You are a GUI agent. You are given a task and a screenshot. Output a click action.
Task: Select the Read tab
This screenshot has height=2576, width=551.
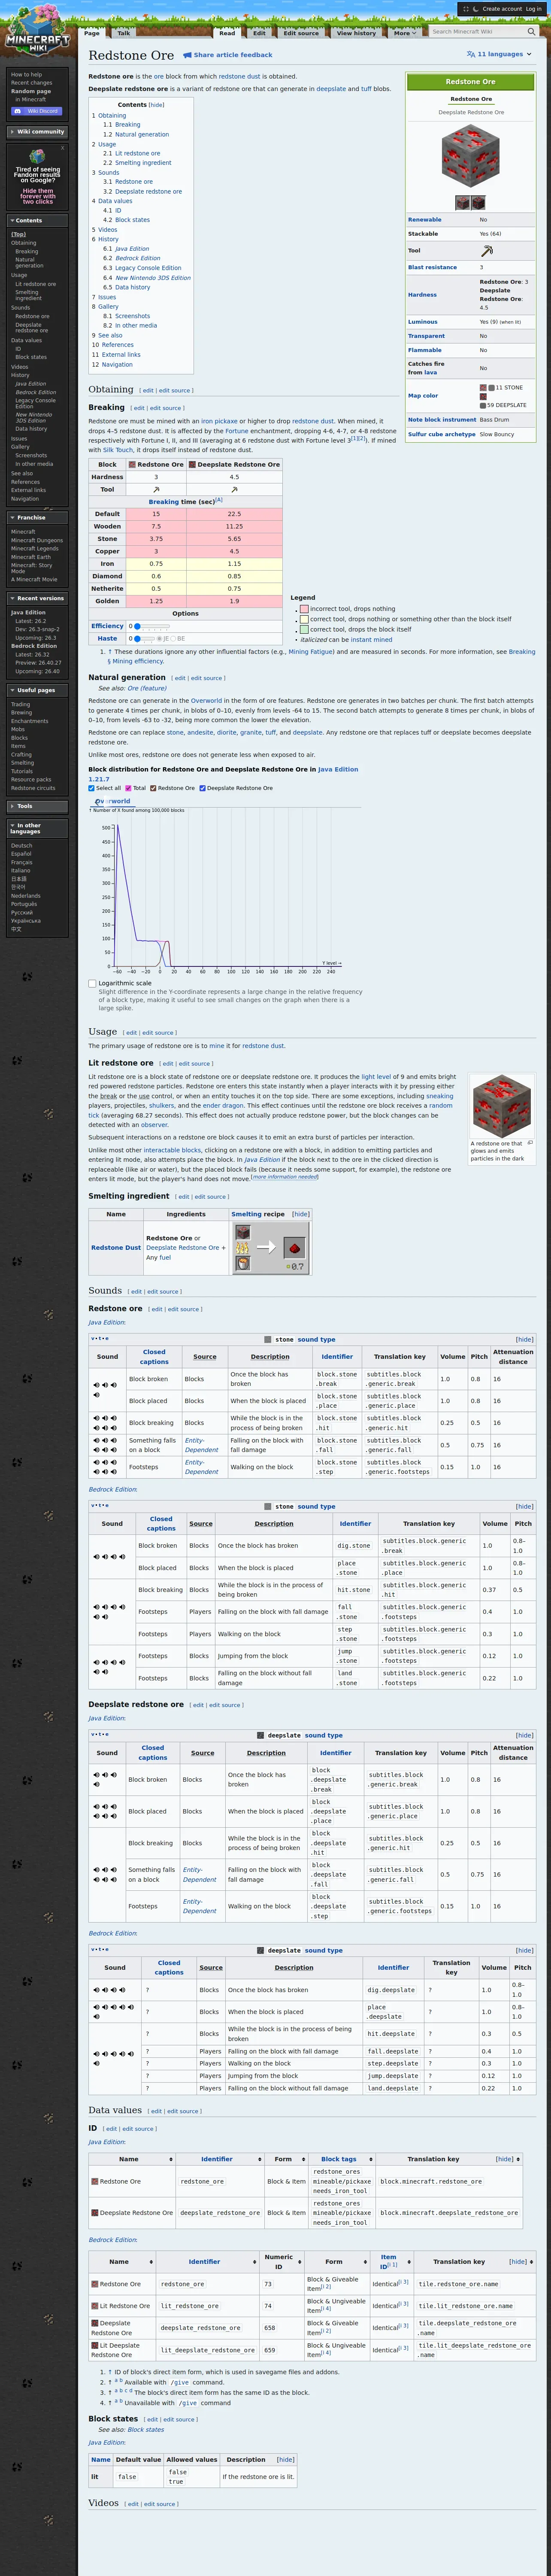click(x=227, y=33)
